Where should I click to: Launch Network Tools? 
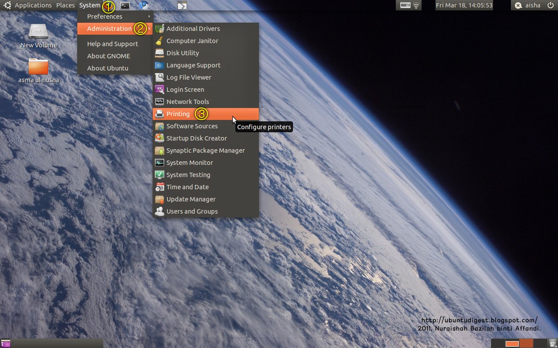coord(206,102)
